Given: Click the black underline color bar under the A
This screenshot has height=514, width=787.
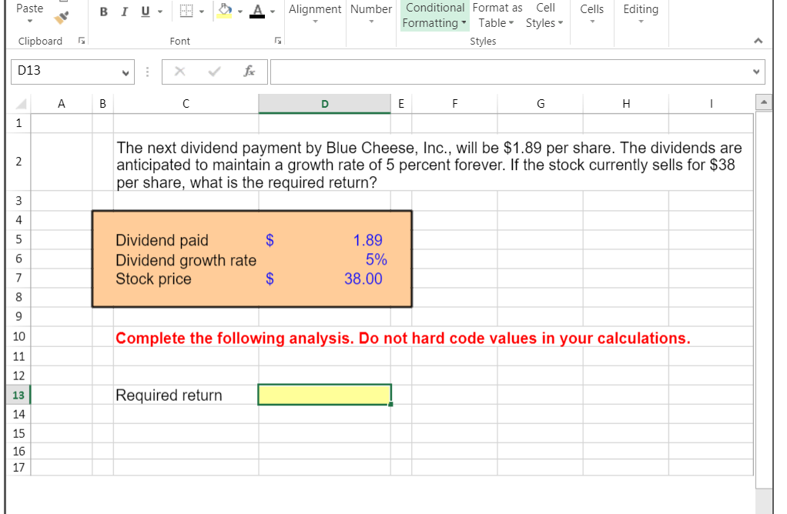Looking at the screenshot, I should pyautogui.click(x=256, y=15).
